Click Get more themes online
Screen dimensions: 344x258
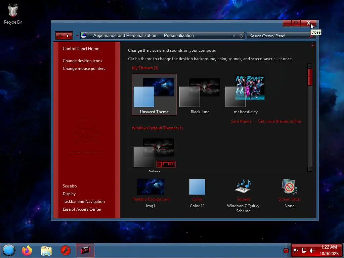(279, 121)
